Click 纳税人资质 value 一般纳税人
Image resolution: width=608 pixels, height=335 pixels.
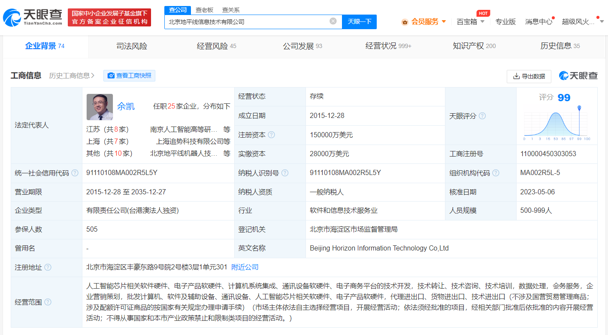[x=327, y=192]
